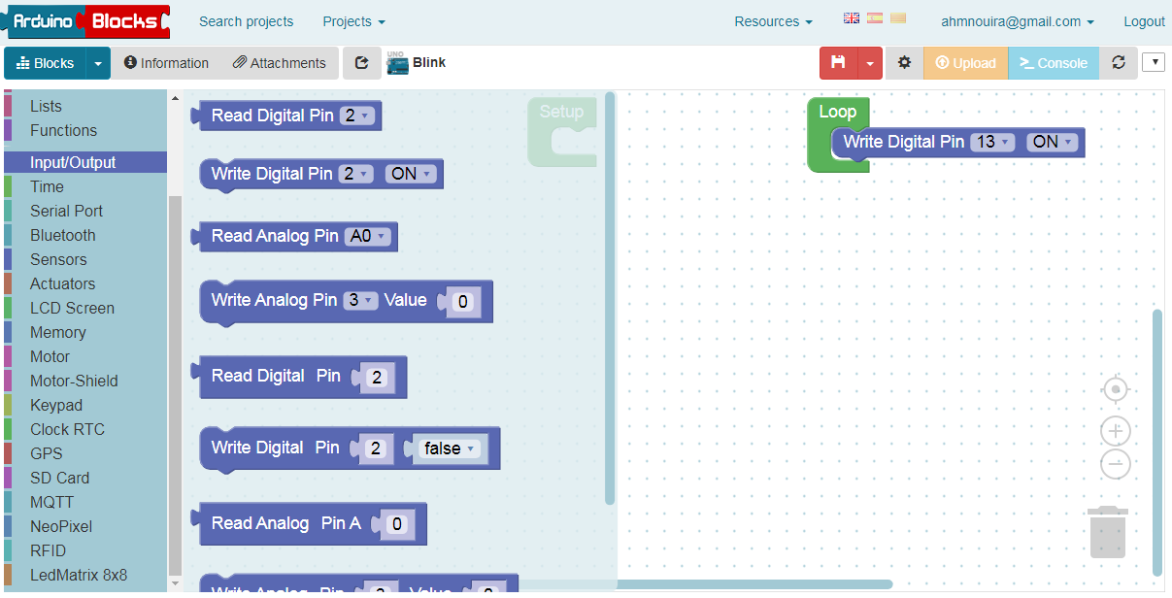Open the Projects menu

[352, 20]
